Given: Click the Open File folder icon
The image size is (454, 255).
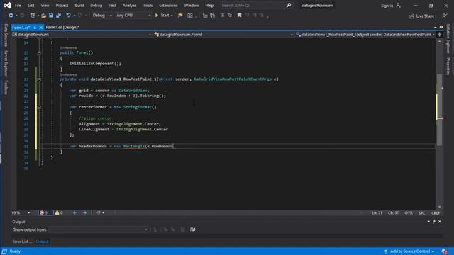Looking at the screenshot, I should (x=43, y=16).
